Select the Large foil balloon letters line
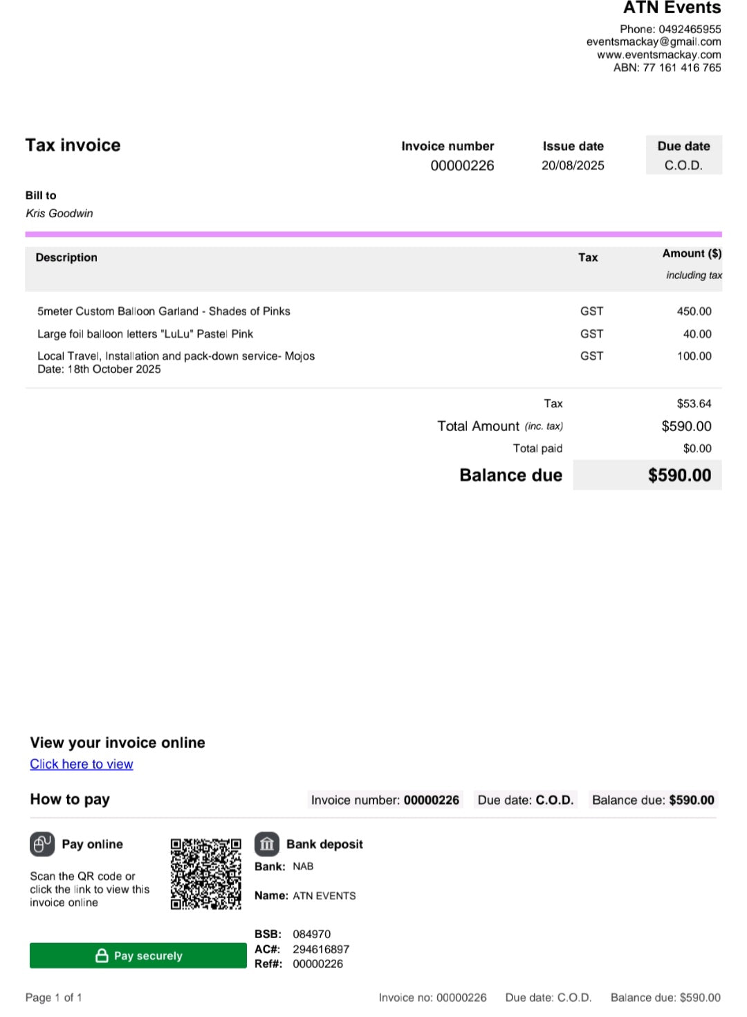The width and height of the screenshot is (747, 1017). (373, 334)
